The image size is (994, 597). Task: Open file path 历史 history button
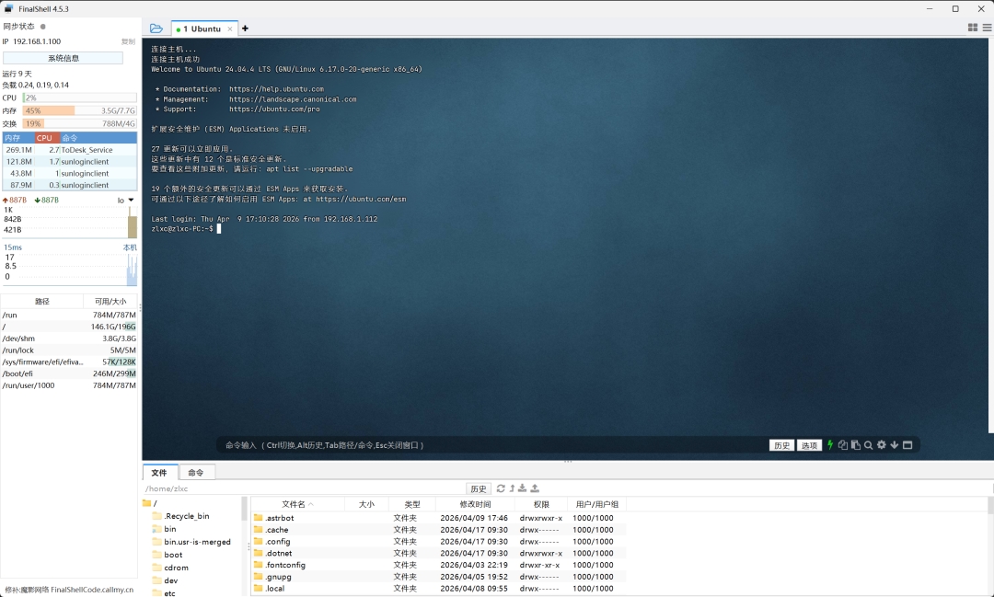point(479,488)
